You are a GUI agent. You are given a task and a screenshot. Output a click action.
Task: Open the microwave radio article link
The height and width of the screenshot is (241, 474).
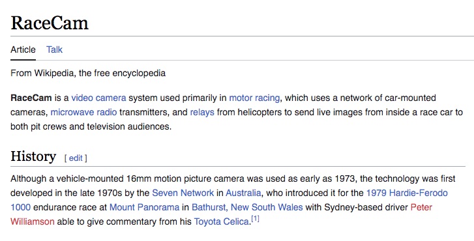coord(83,112)
